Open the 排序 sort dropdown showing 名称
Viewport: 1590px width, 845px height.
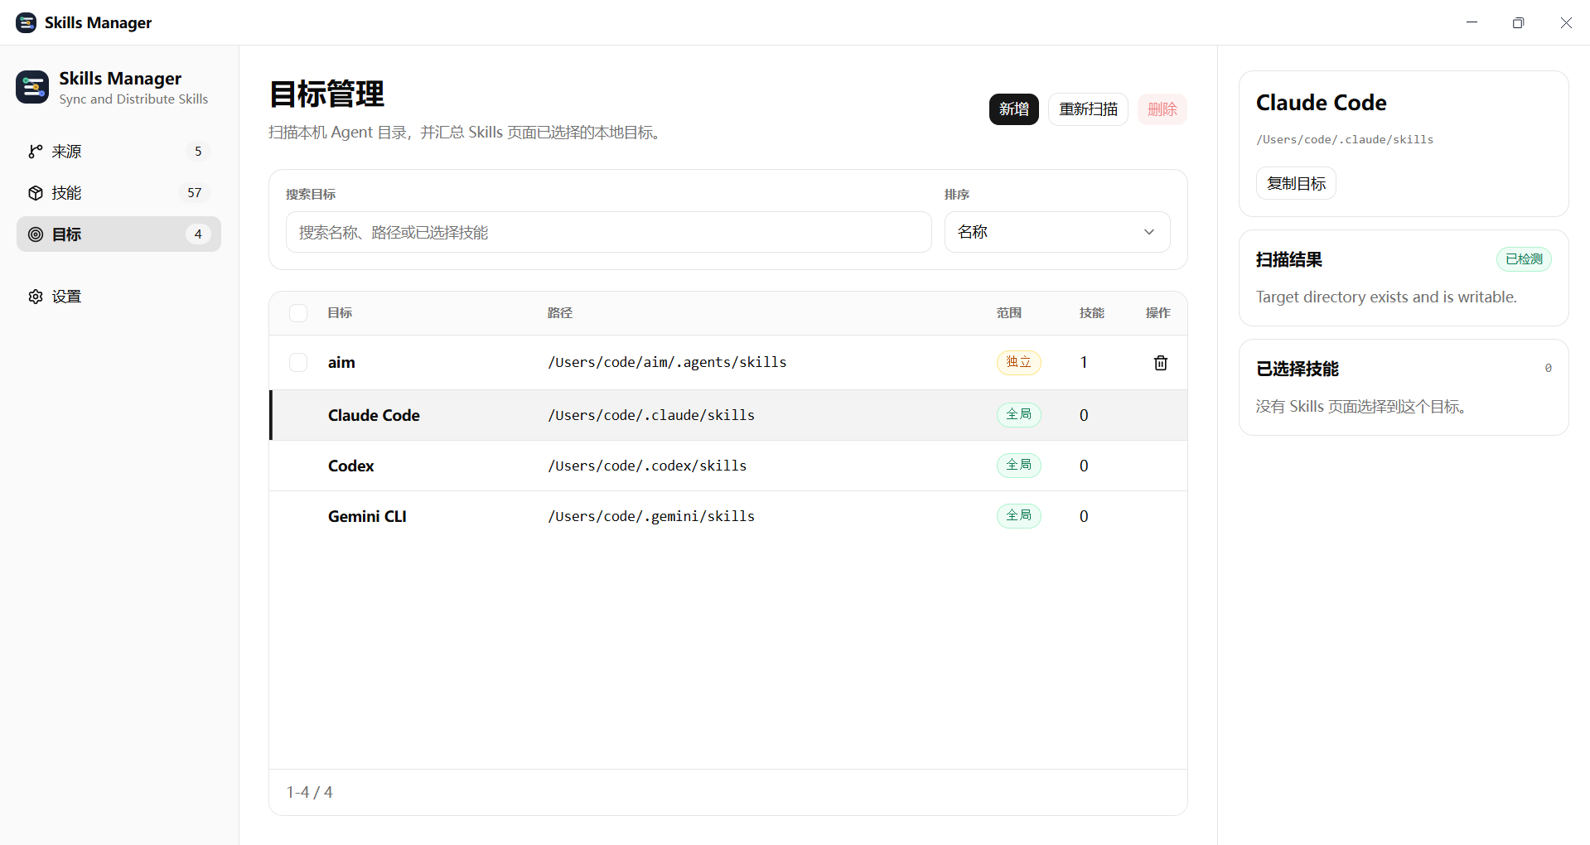(x=1057, y=232)
